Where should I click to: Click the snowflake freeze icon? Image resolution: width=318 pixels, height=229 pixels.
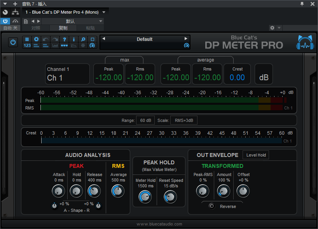pyautogui.click(x=83, y=45)
